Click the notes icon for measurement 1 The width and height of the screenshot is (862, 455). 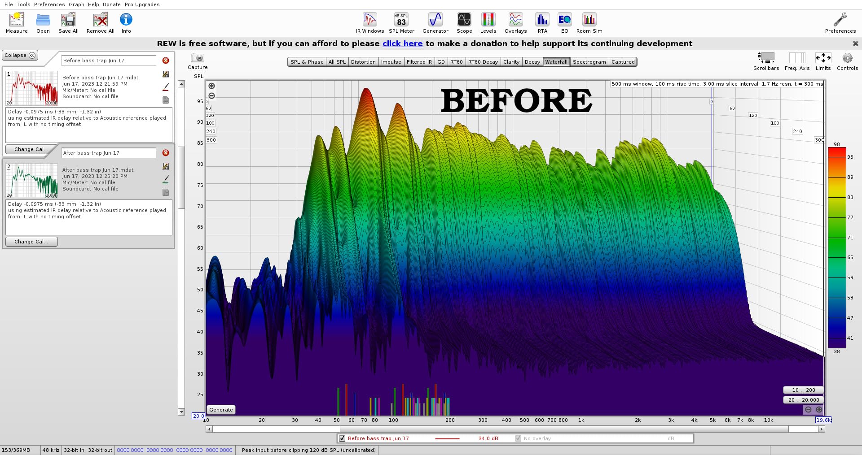[x=166, y=100]
